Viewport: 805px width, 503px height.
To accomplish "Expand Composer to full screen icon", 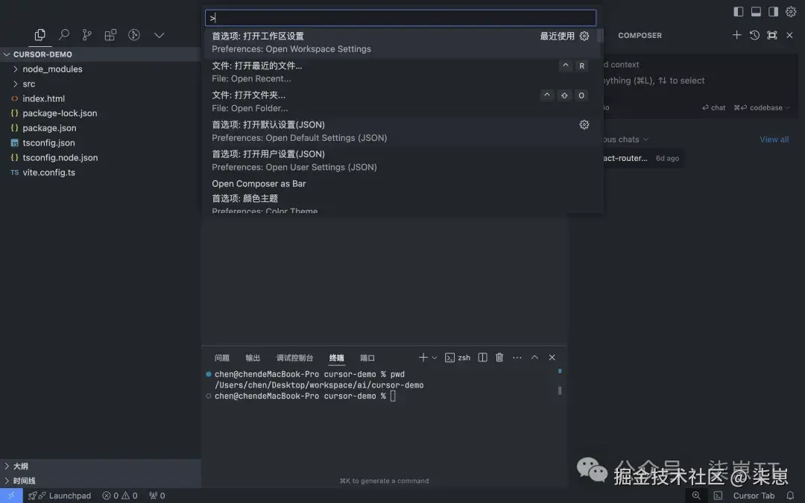I will click(771, 35).
